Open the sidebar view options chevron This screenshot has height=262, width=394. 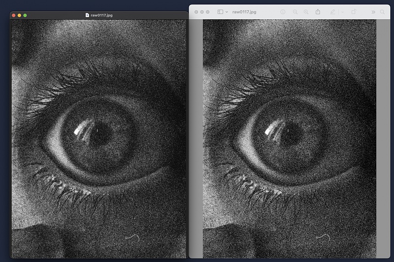(227, 12)
